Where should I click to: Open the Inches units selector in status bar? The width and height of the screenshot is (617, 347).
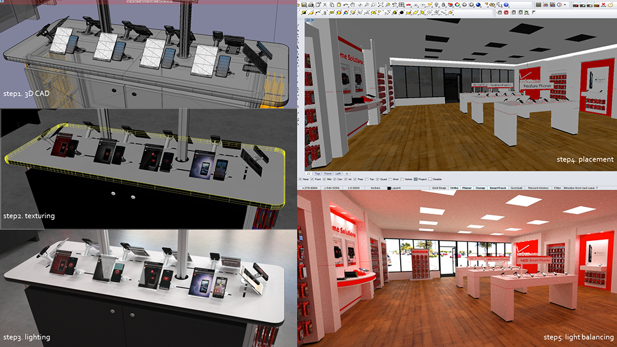click(x=375, y=188)
